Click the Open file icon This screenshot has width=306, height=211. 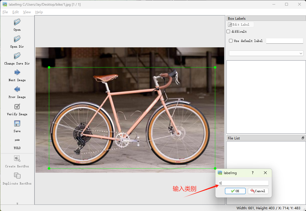click(x=17, y=22)
